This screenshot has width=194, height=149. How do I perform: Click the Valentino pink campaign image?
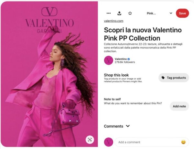[x=49, y=74]
